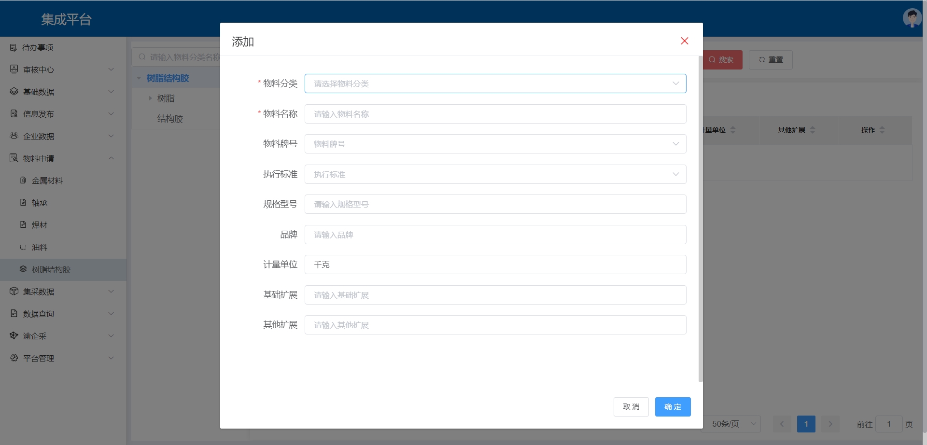
Task: Click the 确定 button
Action: click(x=673, y=407)
